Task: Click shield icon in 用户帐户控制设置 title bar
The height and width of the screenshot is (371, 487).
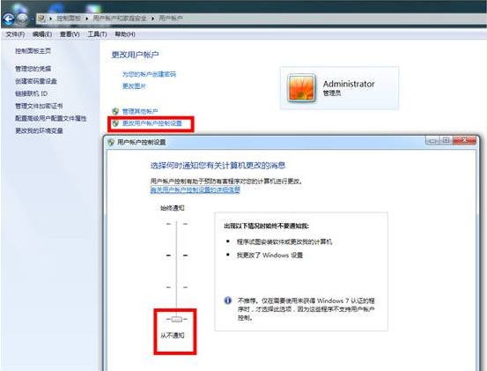Action: click(111, 143)
